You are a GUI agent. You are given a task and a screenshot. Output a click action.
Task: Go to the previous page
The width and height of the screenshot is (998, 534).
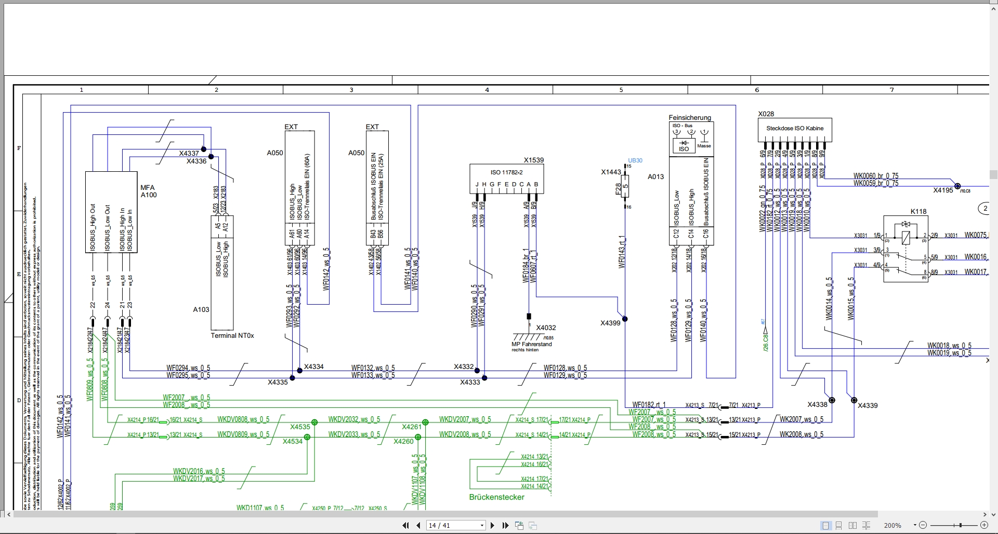point(418,525)
